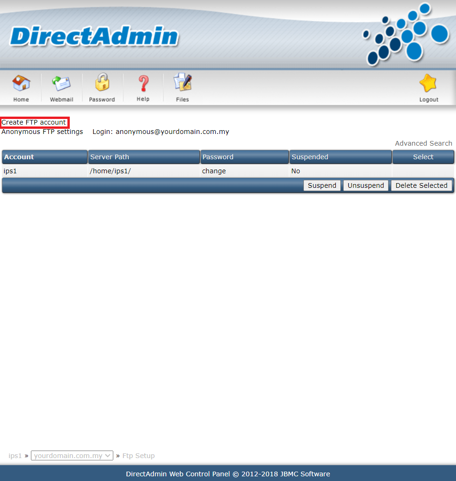Click the ips1 breadcrumb link
Viewport: 456px width, 481px height.
click(x=15, y=456)
